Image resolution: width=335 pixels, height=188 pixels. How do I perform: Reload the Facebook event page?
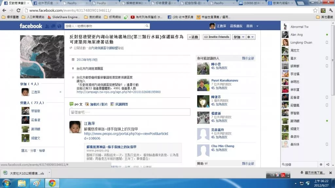pos(18,10)
